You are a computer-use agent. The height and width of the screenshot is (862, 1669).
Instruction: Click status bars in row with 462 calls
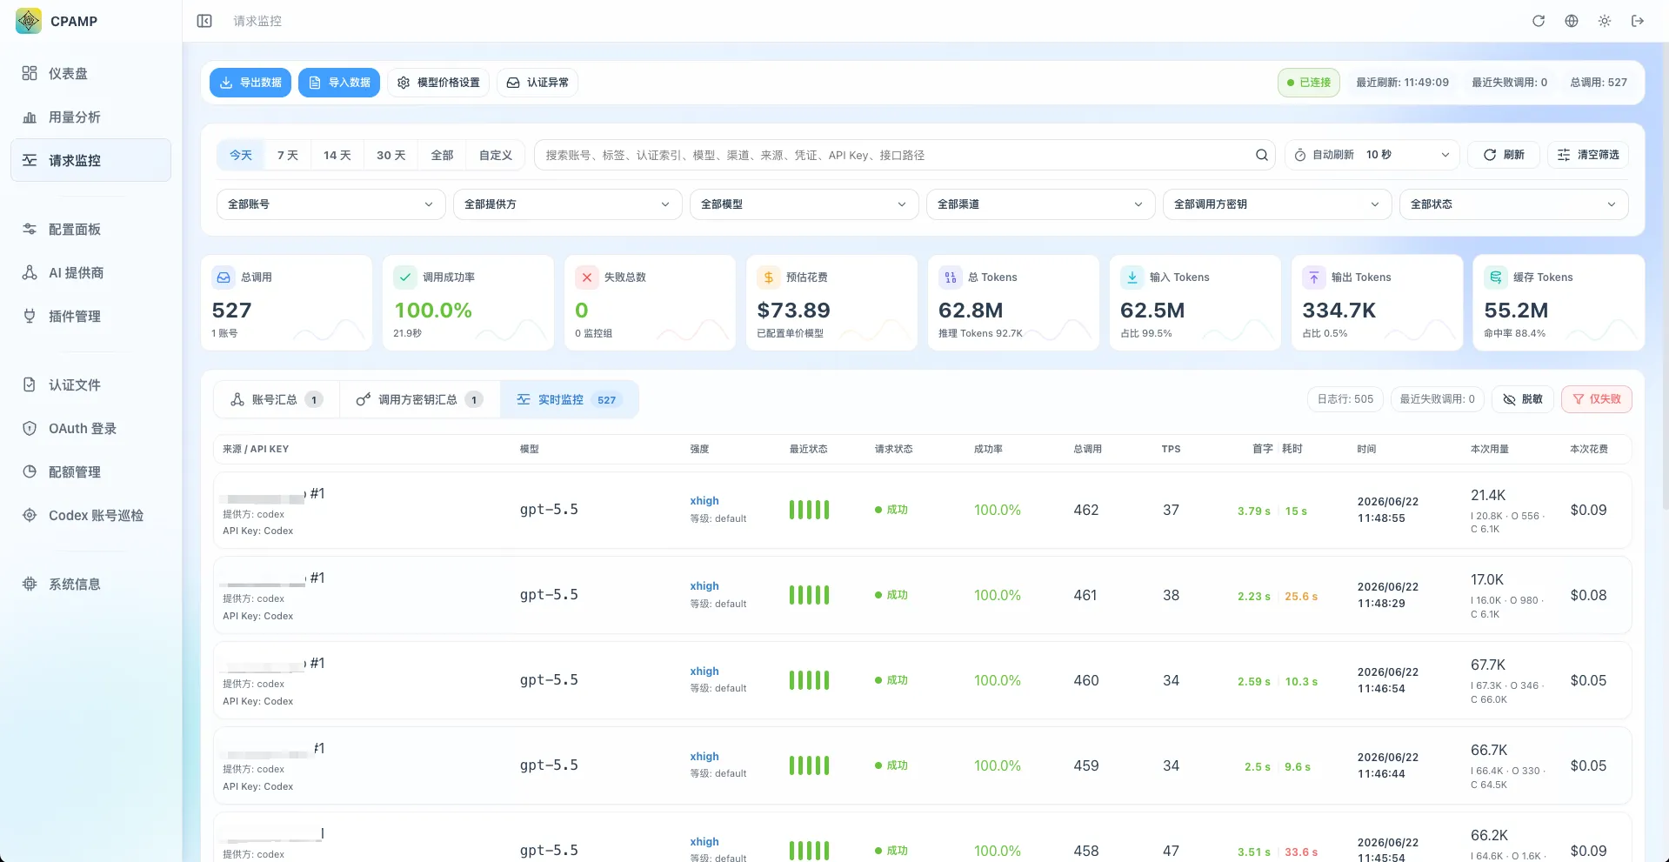809,510
